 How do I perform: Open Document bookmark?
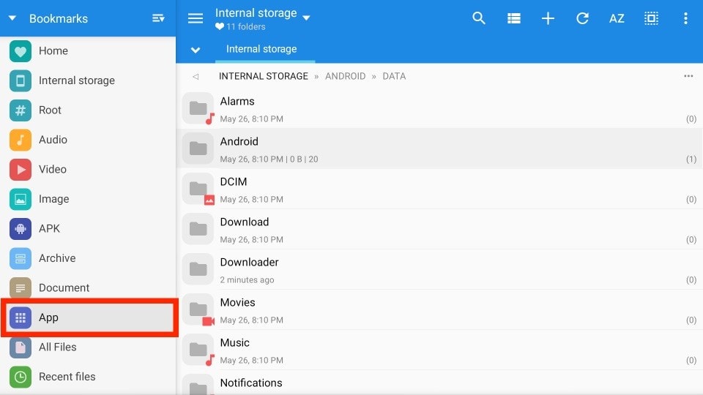pyautogui.click(x=88, y=288)
